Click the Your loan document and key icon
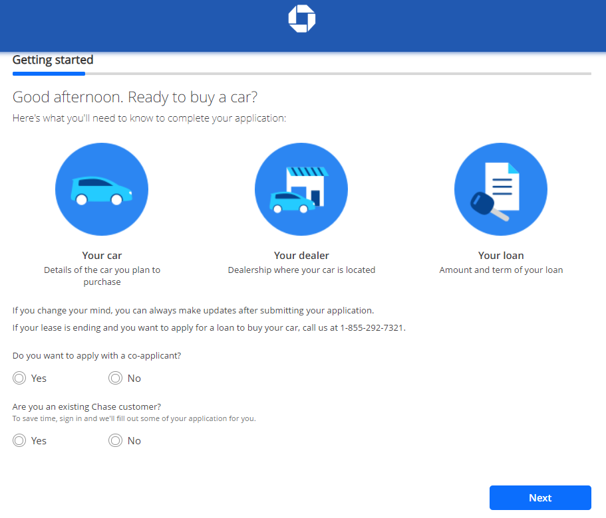This screenshot has height=518, width=606. (x=501, y=189)
